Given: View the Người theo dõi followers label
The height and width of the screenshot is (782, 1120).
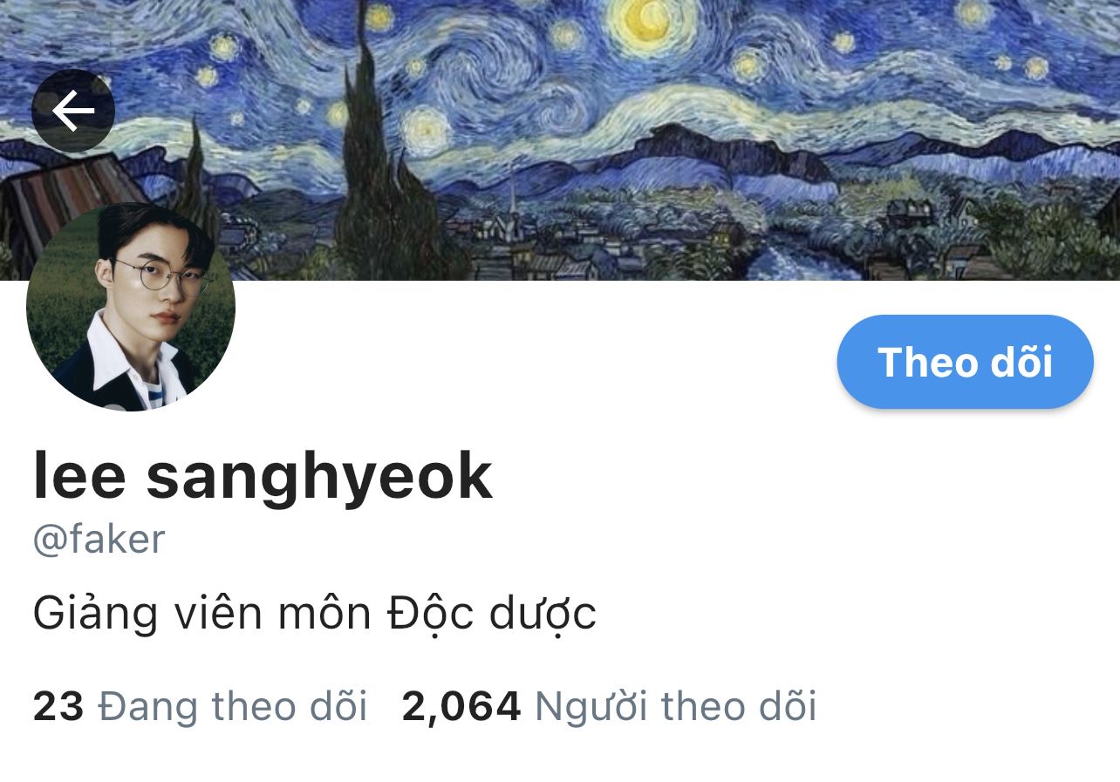Looking at the screenshot, I should (676, 706).
